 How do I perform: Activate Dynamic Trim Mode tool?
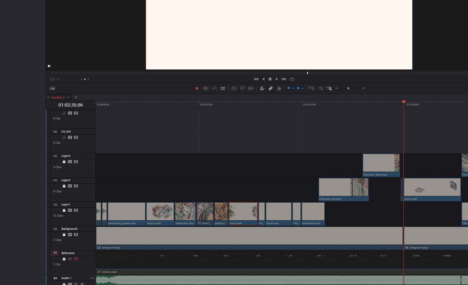pos(214,88)
